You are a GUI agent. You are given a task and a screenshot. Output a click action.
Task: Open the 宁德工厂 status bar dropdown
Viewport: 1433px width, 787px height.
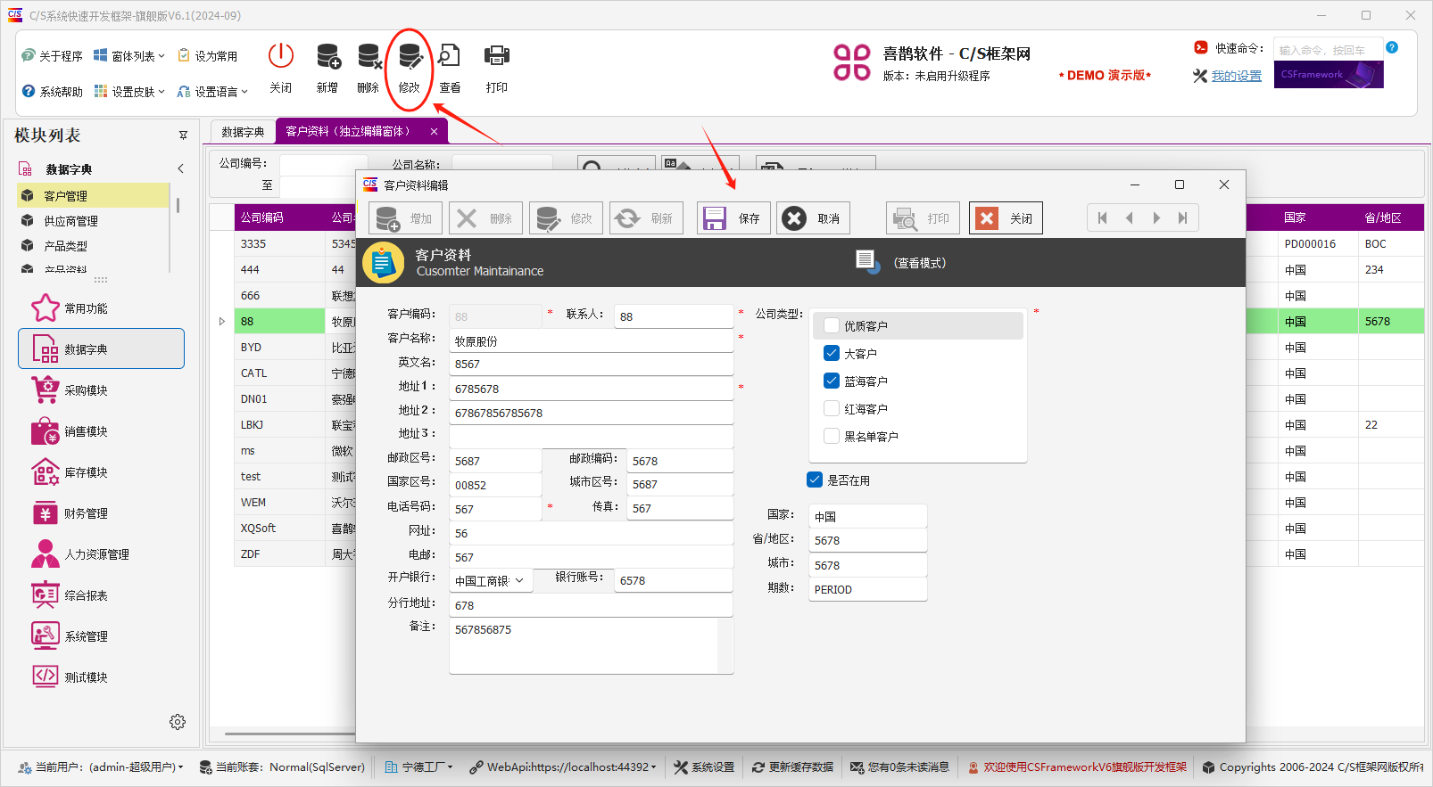pos(419,767)
